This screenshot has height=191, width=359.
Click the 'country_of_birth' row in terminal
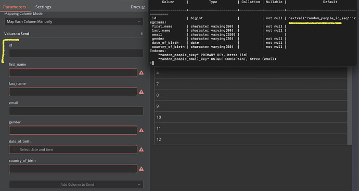[x=219, y=47]
